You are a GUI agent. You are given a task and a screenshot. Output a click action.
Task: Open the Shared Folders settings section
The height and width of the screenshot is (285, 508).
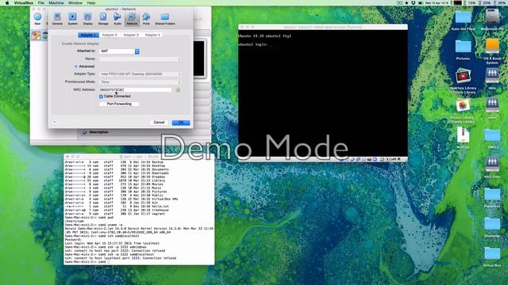(x=165, y=19)
